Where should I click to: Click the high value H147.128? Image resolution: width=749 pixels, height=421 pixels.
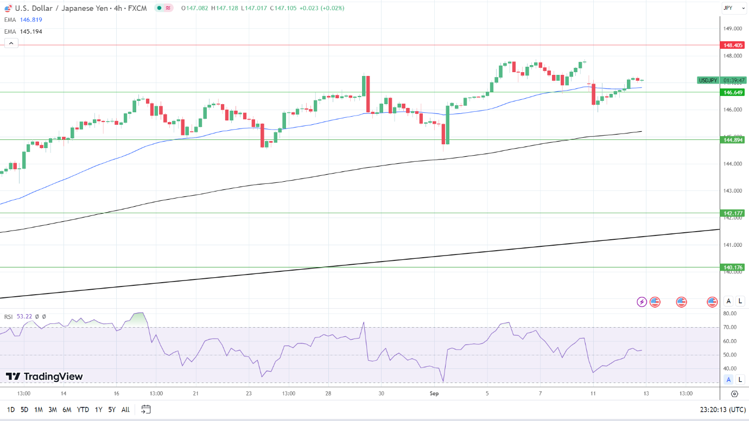(x=225, y=8)
